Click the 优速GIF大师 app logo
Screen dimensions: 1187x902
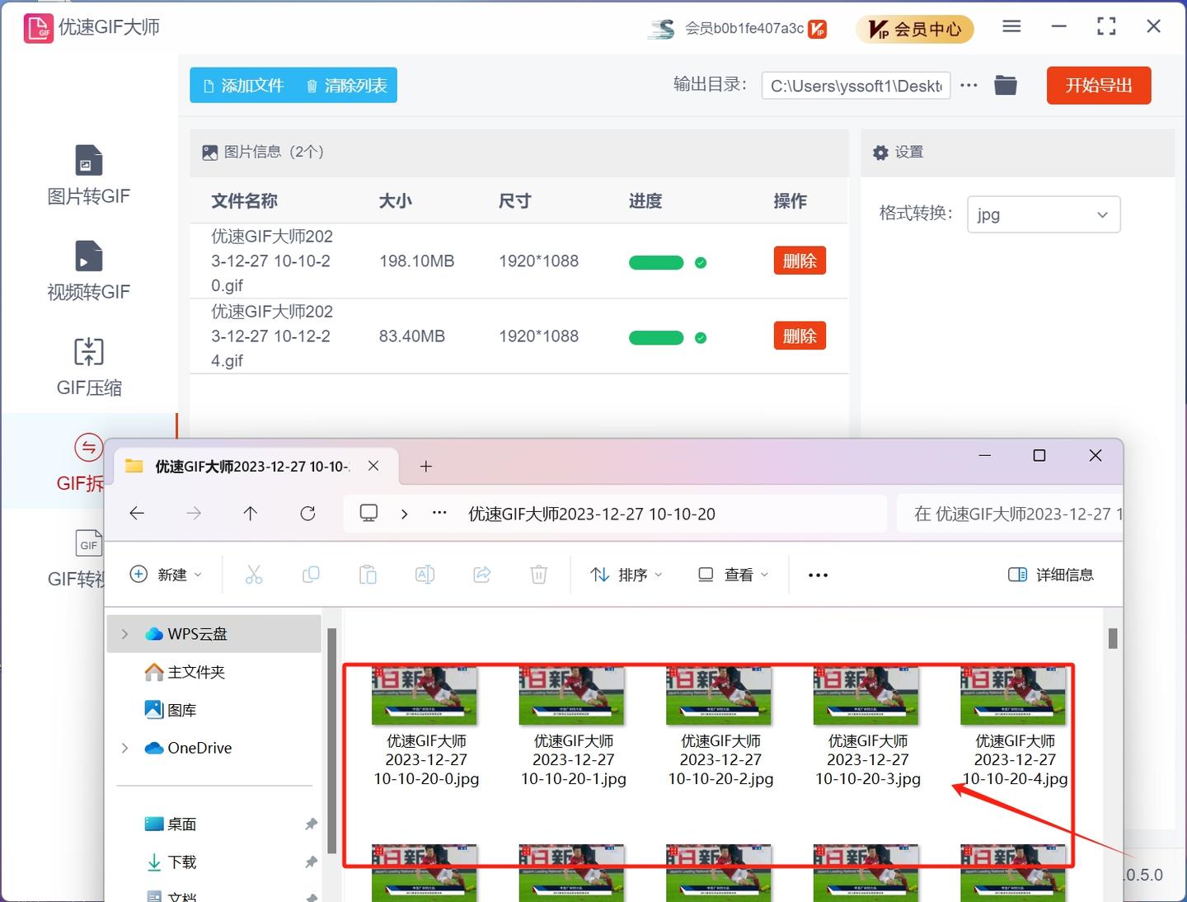point(38,27)
